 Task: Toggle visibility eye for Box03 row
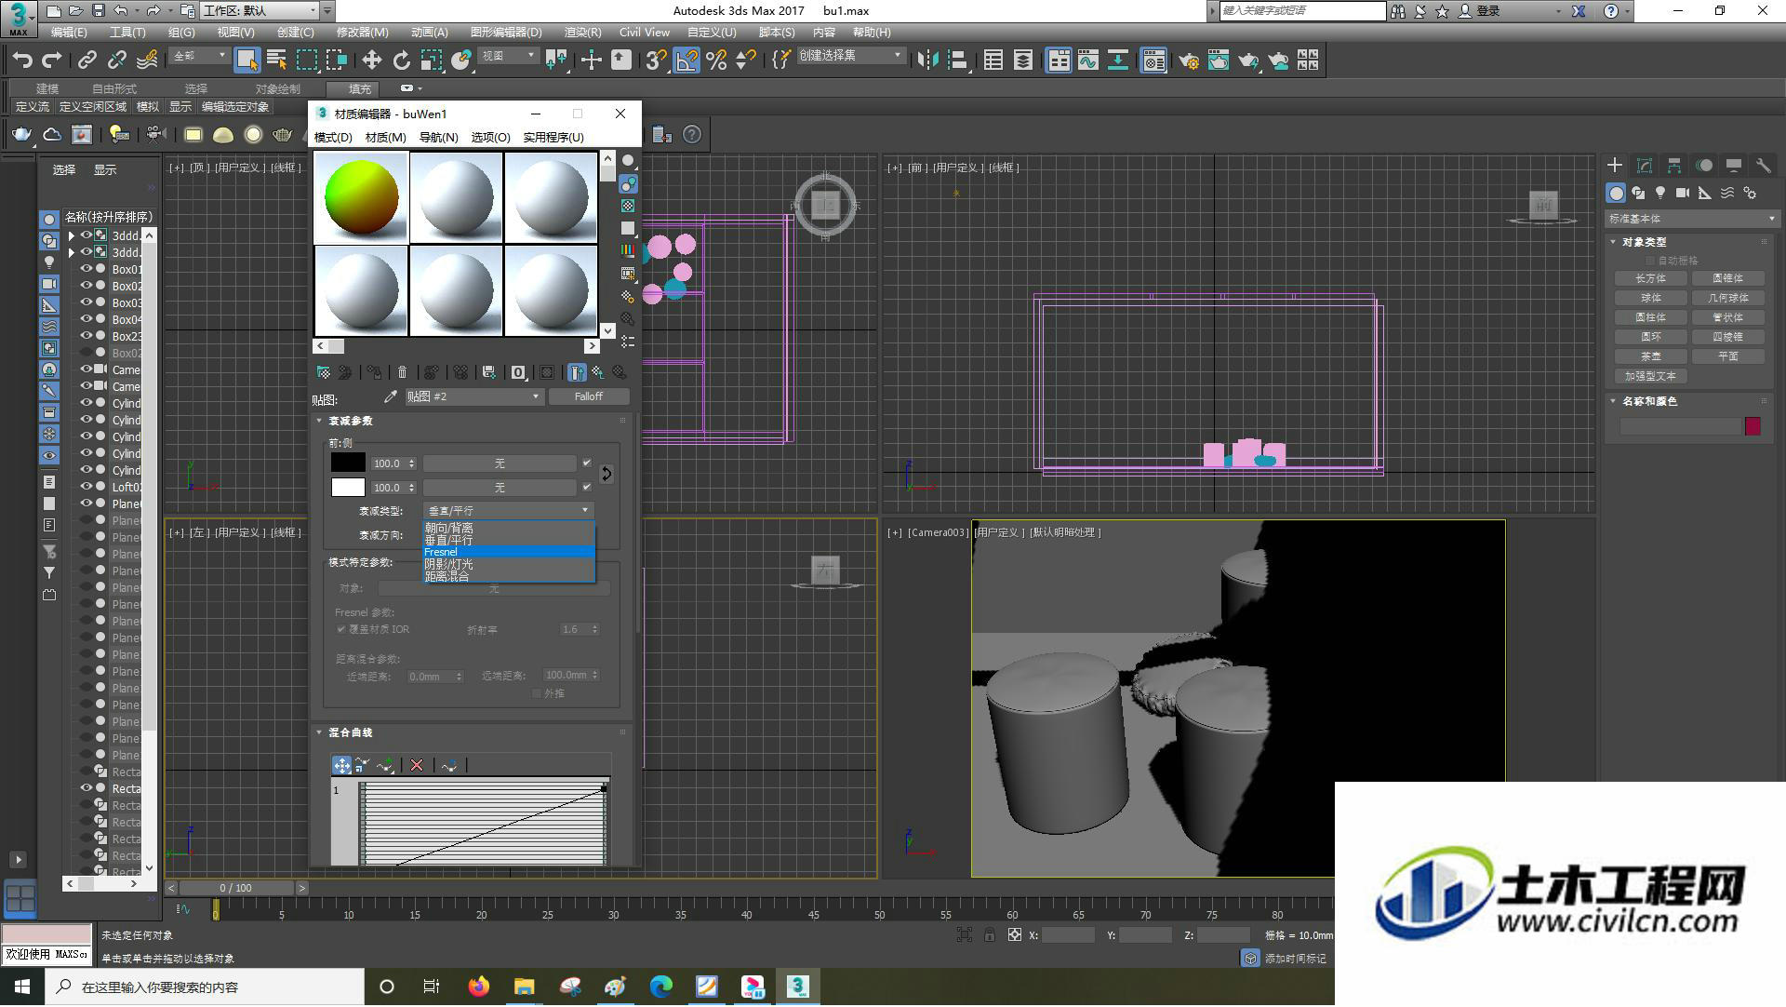coord(87,302)
